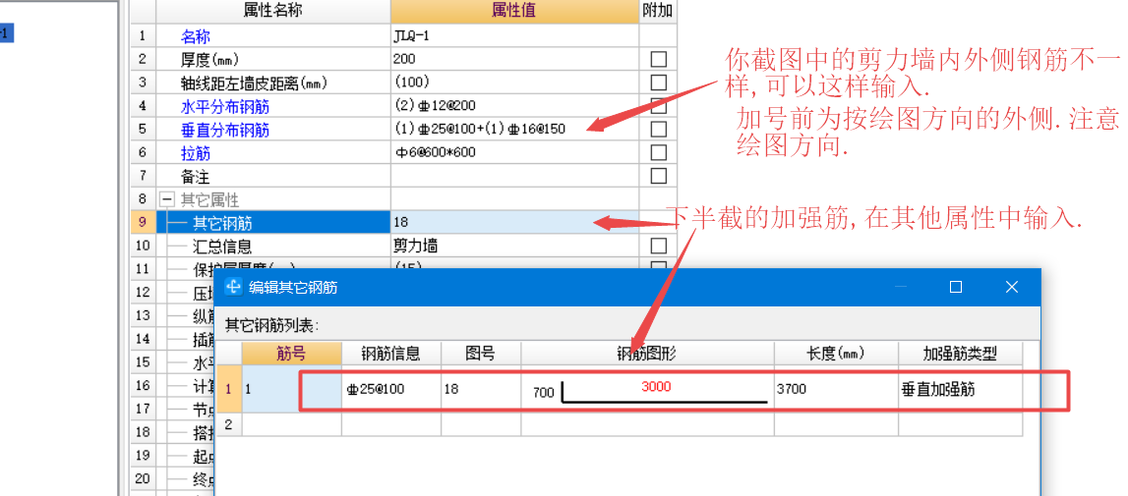Click the 筋号 column header in dialog
This screenshot has width=1128, height=496.
click(291, 353)
